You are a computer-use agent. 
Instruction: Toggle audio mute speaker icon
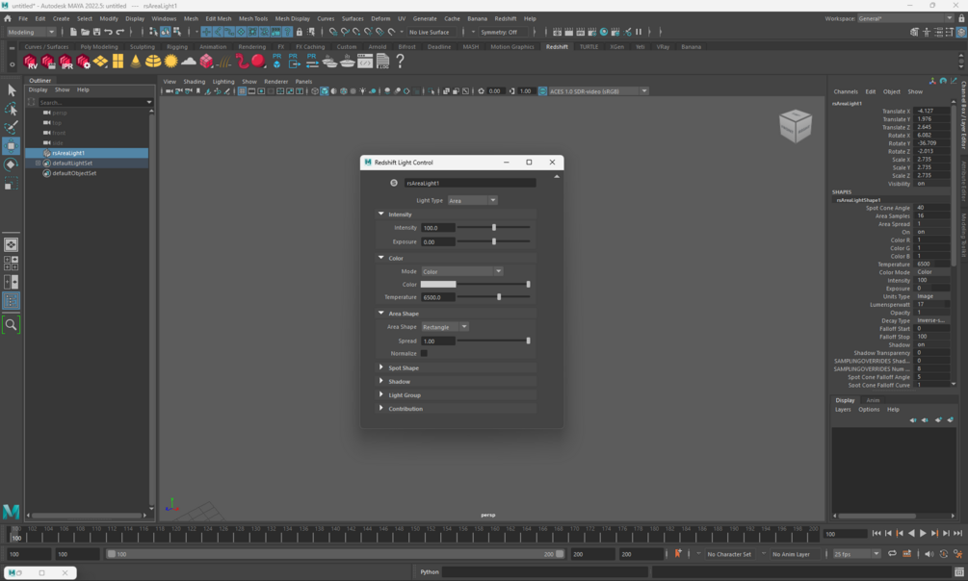(x=929, y=554)
